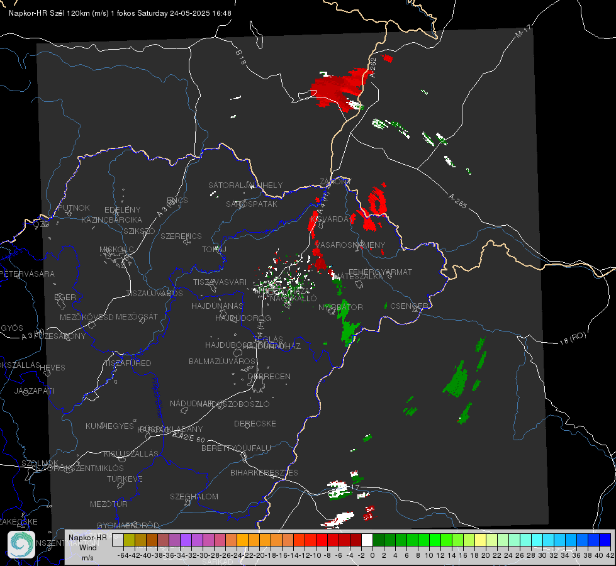Click the MEZŐKÖVESD label

click(x=87, y=317)
